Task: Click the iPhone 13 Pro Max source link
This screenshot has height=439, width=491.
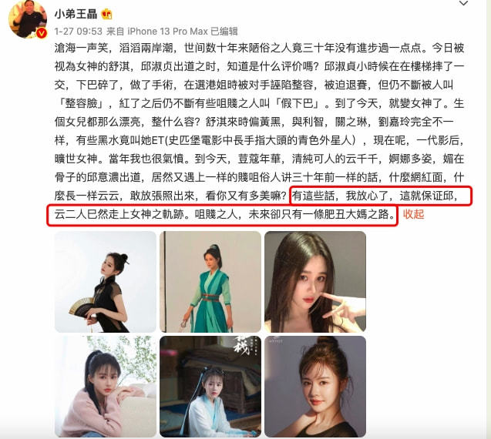Action: [167, 32]
